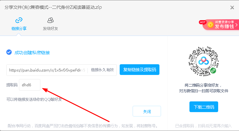Click 下载二维码 button
This screenshot has width=239, height=131.
(x=204, y=107)
